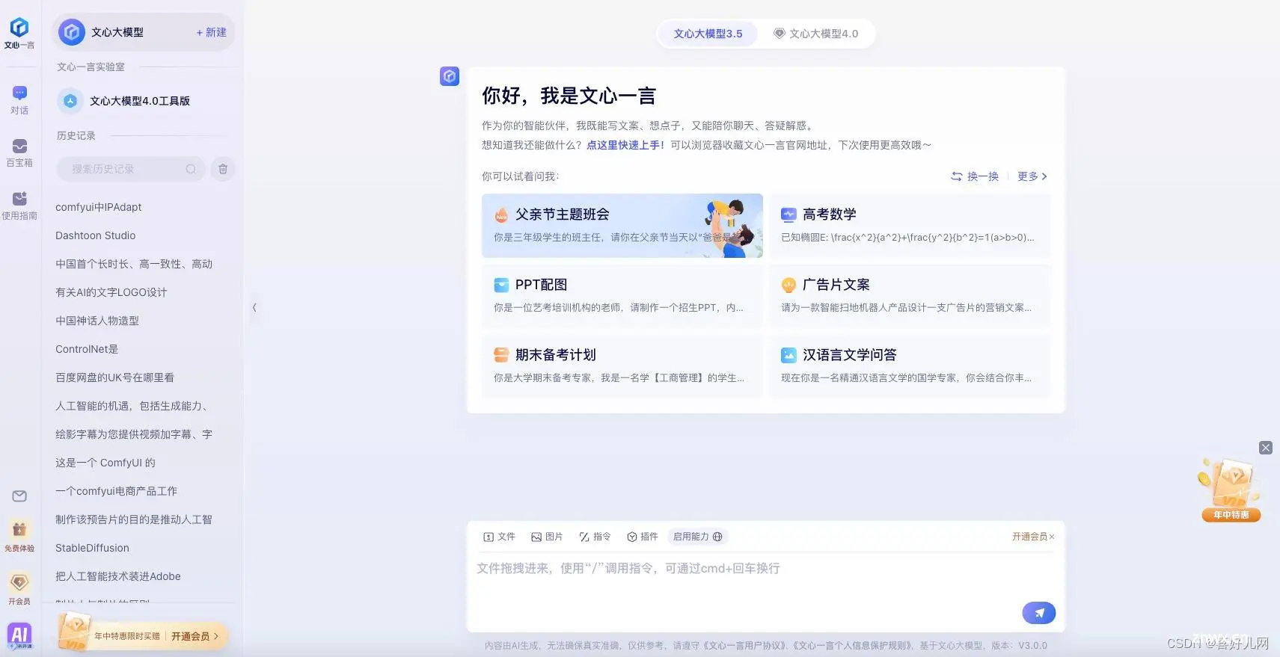Click the 文心一言 logo icon

pos(19,28)
